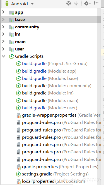
Task: Click gradle icon of Module: base build.gradle
Action: point(18,78)
